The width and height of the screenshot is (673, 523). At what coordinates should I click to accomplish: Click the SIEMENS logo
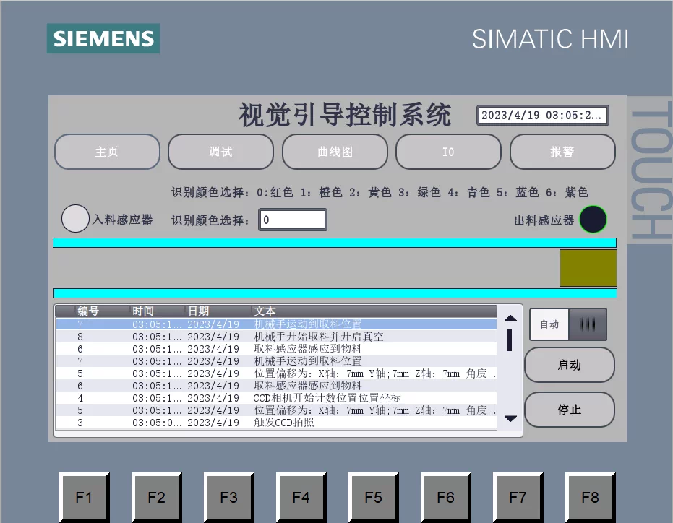pyautogui.click(x=103, y=38)
